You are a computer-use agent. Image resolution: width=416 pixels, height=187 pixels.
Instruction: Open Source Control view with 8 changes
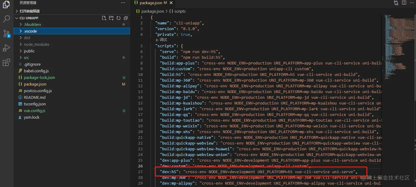(x=6, y=33)
